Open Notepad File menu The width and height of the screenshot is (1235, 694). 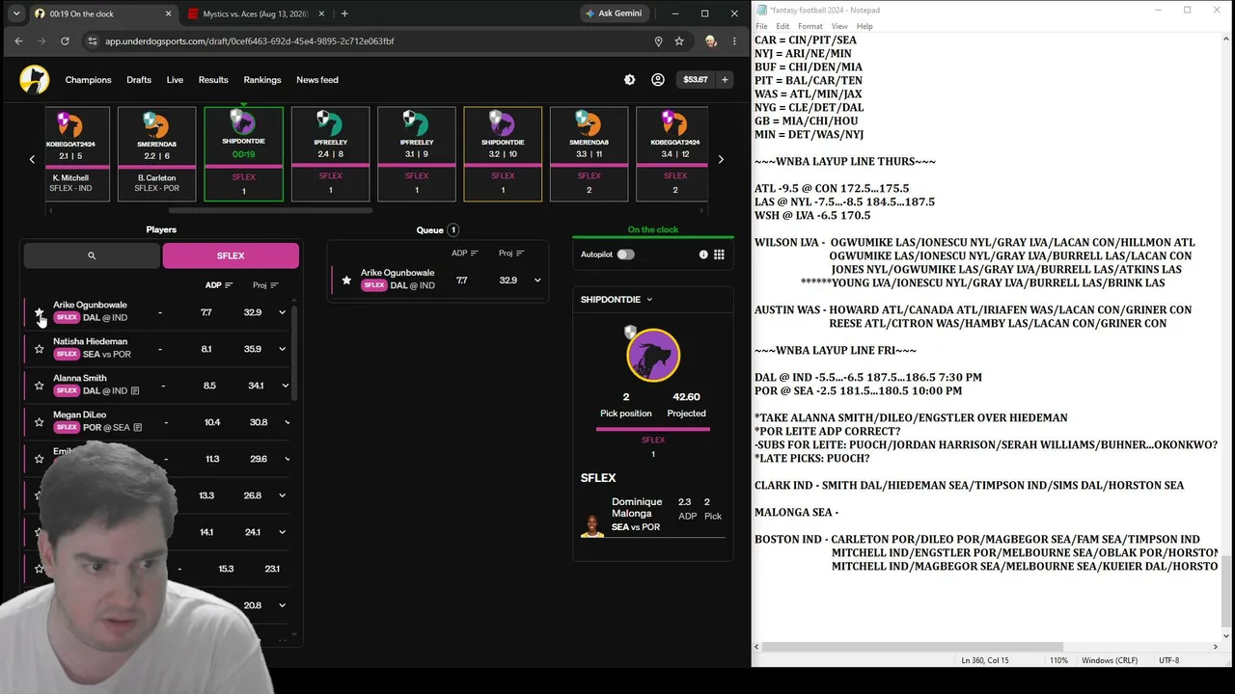[761, 26]
